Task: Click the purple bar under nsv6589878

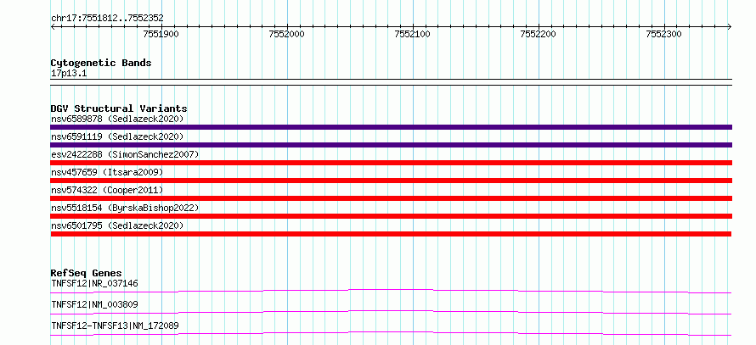Action: pyautogui.click(x=391, y=127)
